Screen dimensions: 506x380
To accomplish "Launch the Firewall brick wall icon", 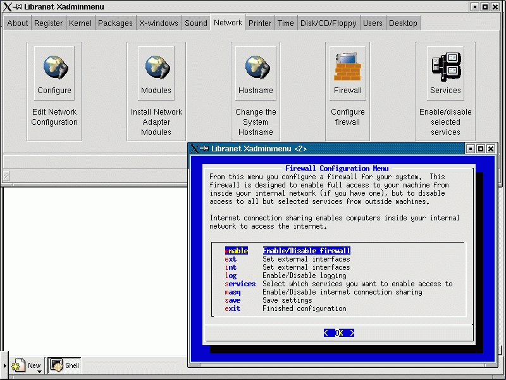I will tap(347, 67).
